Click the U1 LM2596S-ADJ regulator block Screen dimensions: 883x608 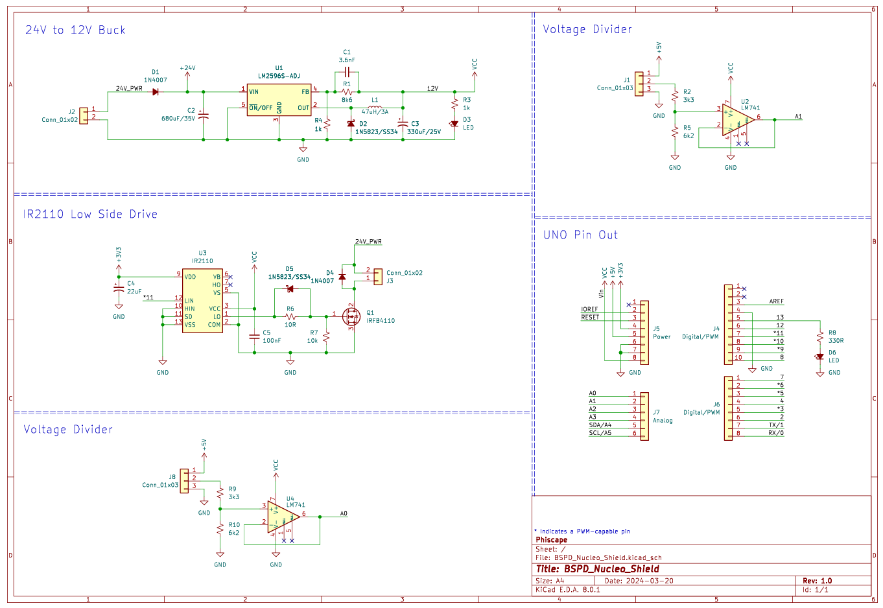(279, 100)
